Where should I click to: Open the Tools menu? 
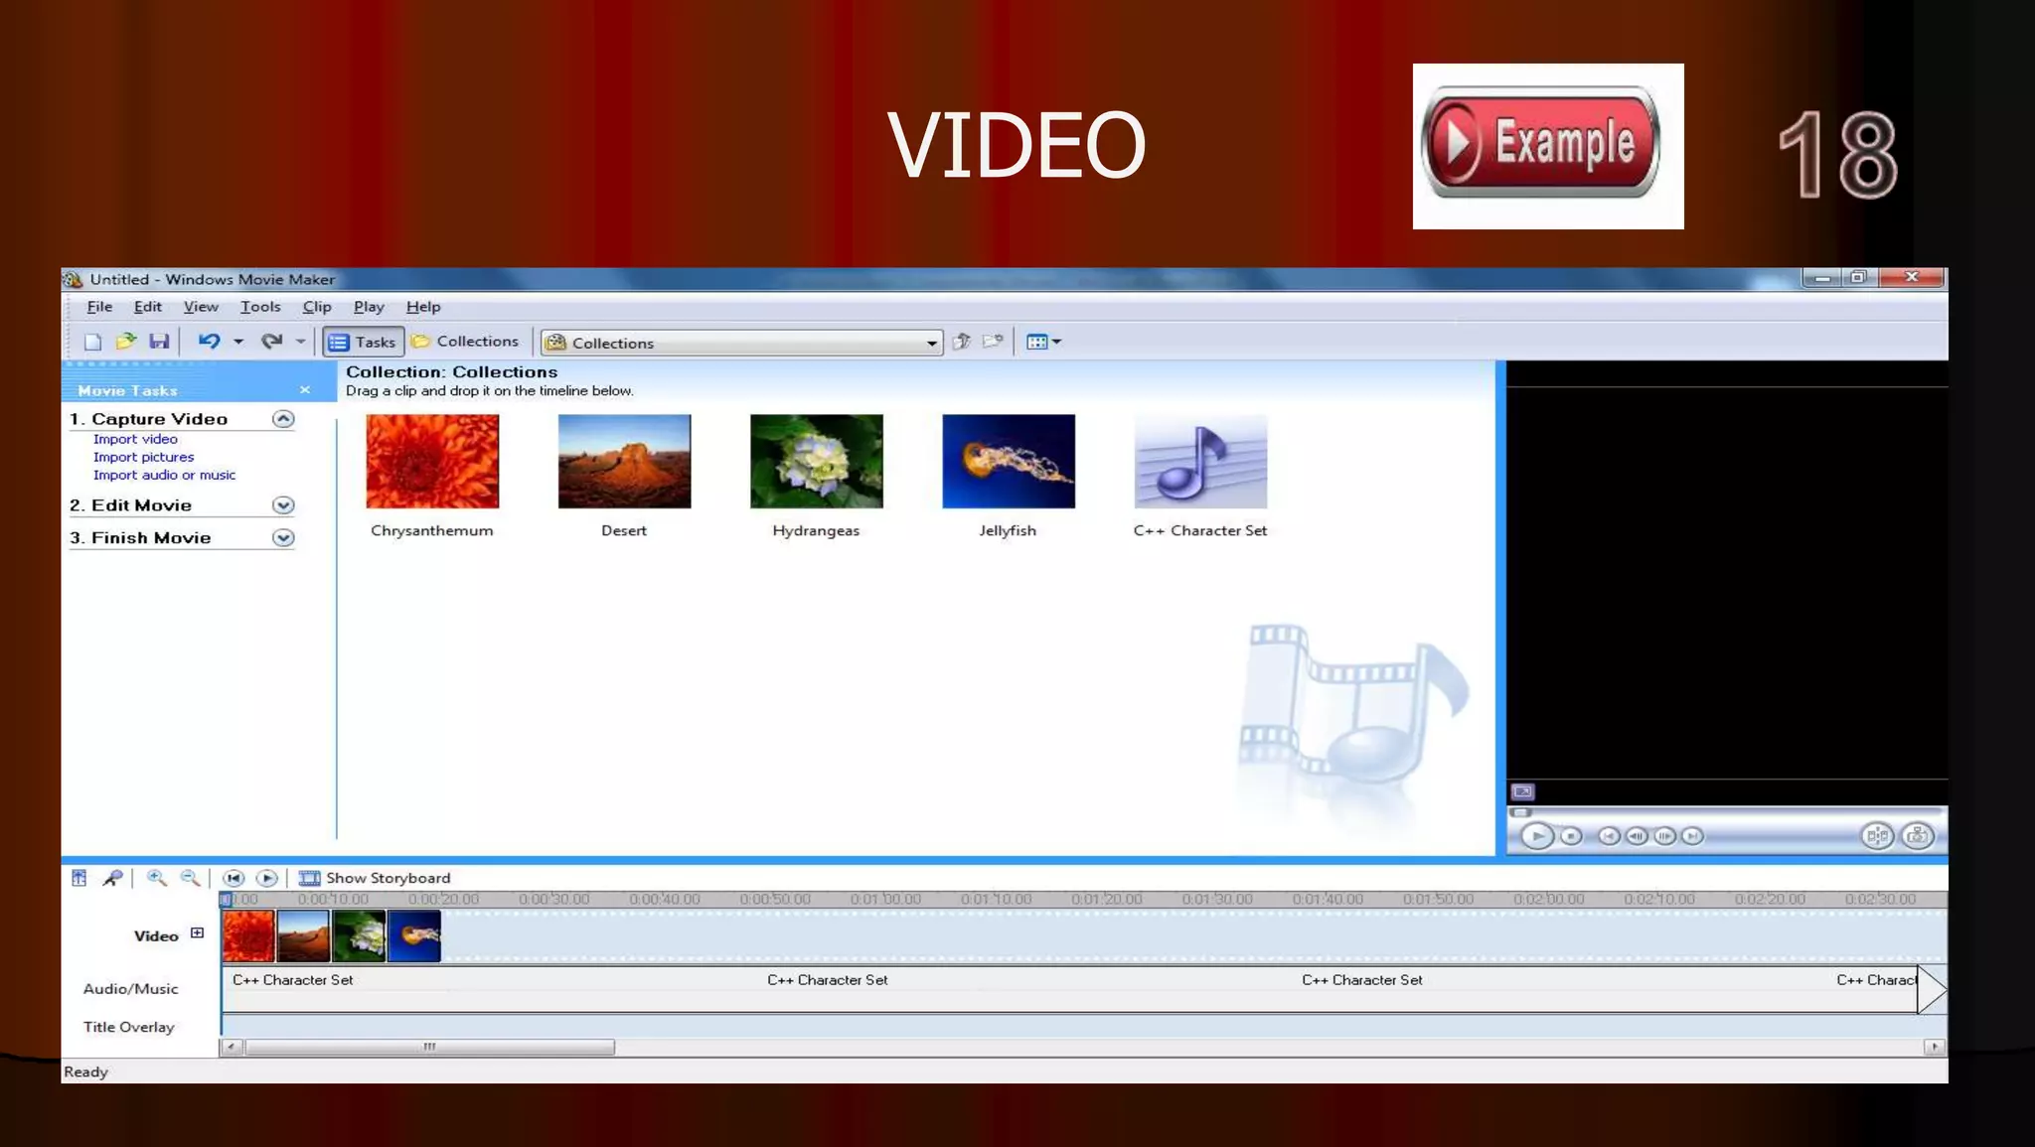click(260, 307)
